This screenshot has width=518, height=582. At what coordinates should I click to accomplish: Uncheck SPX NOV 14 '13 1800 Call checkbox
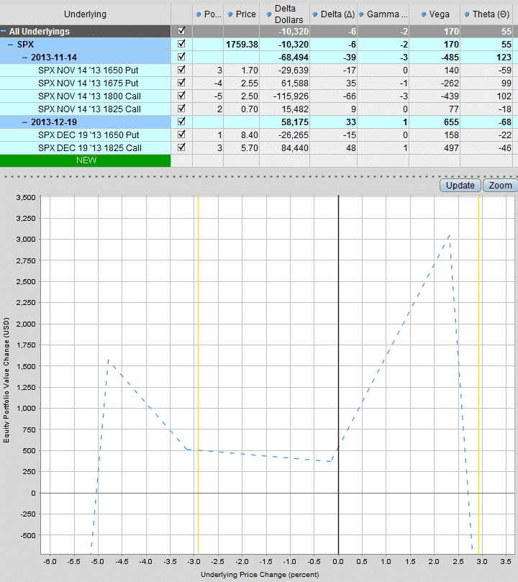click(181, 96)
